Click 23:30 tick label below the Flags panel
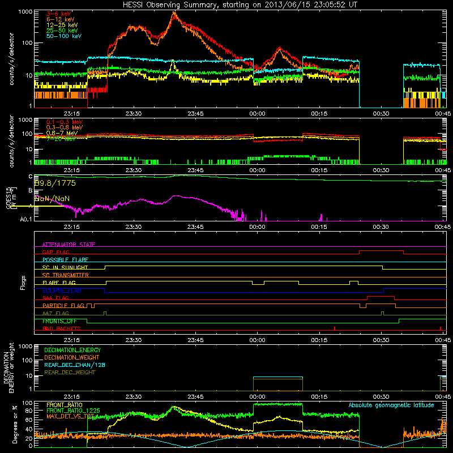 (134, 340)
